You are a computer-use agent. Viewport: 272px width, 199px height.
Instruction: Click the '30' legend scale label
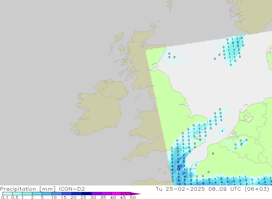tap(93, 197)
